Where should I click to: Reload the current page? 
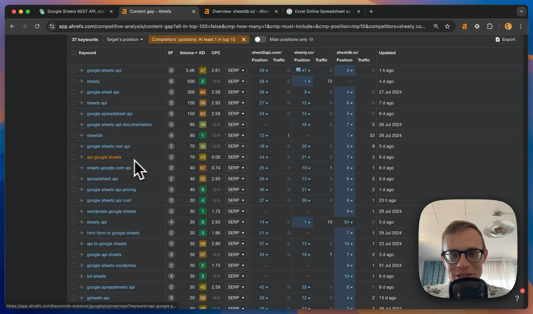click(37, 26)
